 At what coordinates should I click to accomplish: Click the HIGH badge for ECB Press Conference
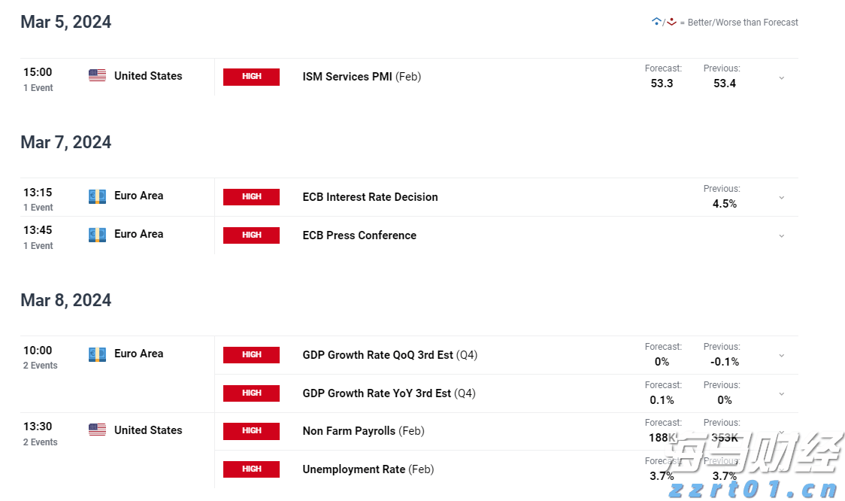[x=251, y=235]
